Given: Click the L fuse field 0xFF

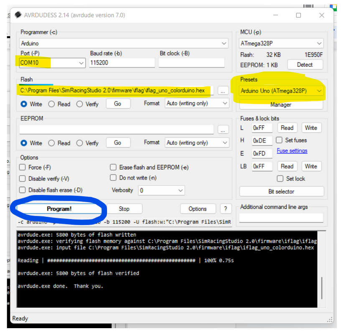Looking at the screenshot, I should coord(262,128).
